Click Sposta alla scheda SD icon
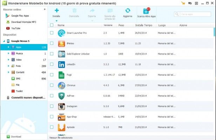 [x=110, y=10]
